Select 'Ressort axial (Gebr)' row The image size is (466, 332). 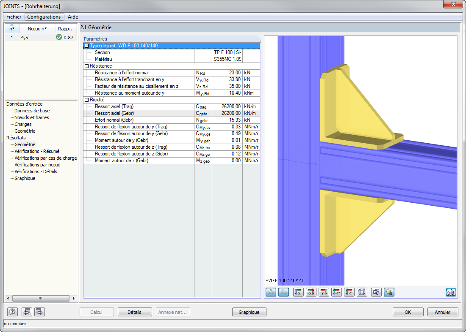click(172, 113)
